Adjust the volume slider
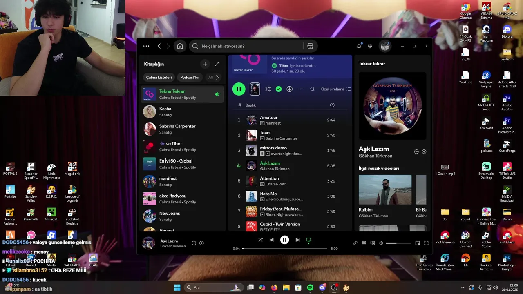Viewport: 523px width, 294px height. click(398, 243)
